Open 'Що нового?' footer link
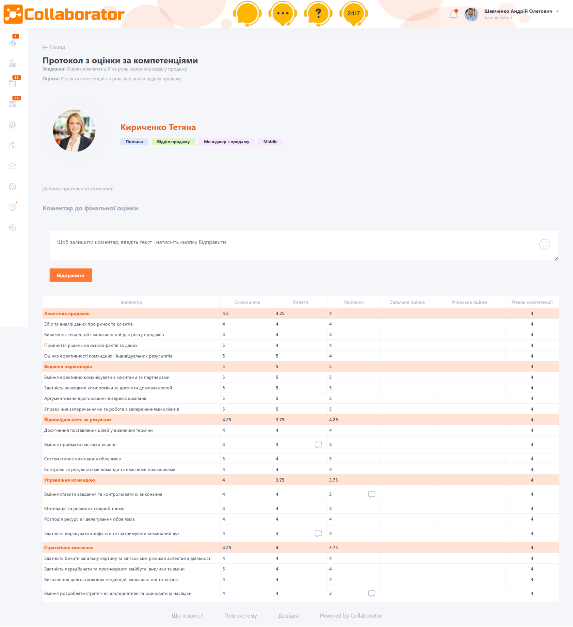Screen dimensions: 573x627 pos(187,616)
